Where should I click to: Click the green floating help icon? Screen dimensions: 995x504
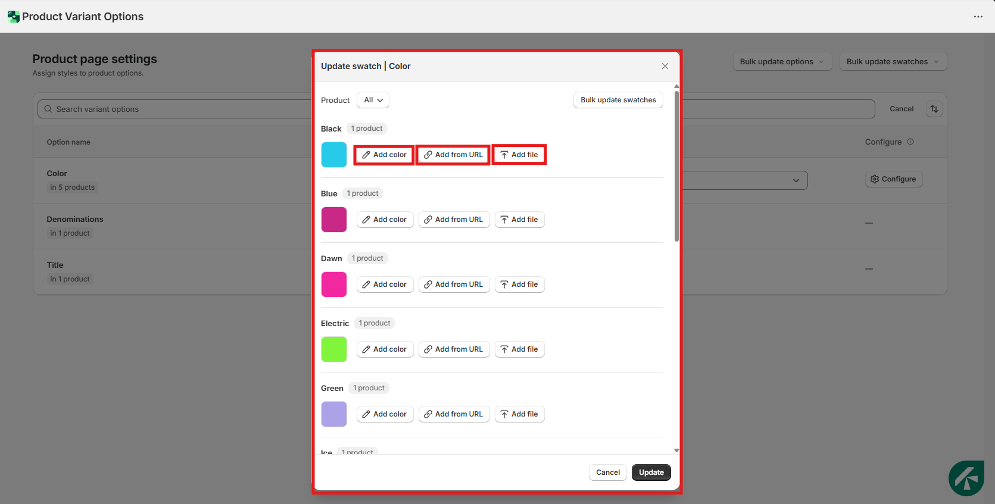(965, 478)
